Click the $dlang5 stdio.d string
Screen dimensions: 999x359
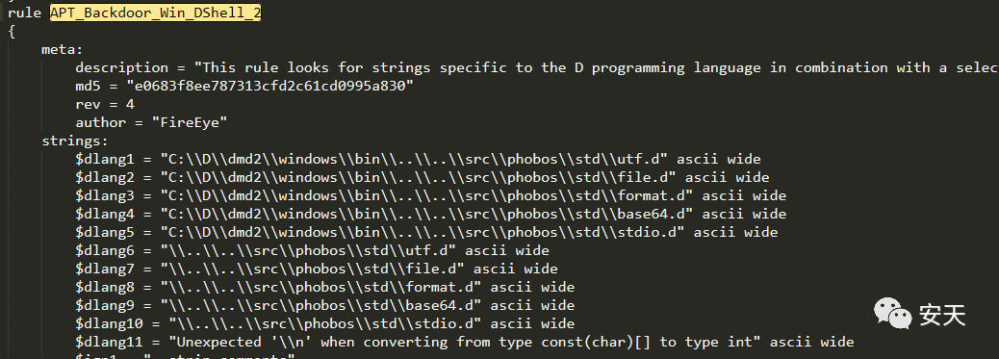(423, 232)
